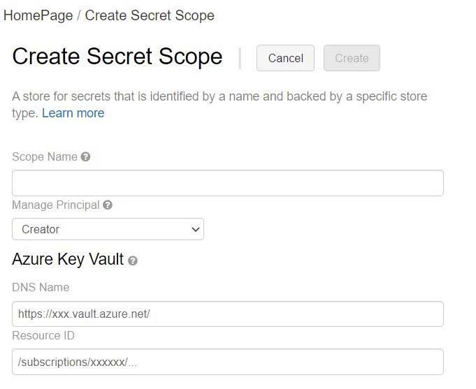This screenshot has height=389, width=476.
Task: Open the Creator dropdown
Action: click(108, 229)
